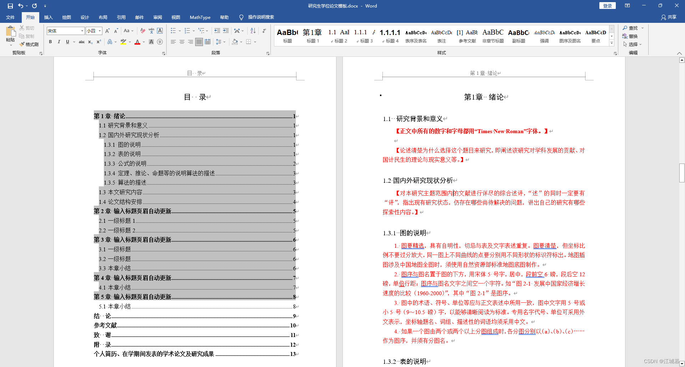
Task: Switch to the MathType tab
Action: [x=200, y=17]
